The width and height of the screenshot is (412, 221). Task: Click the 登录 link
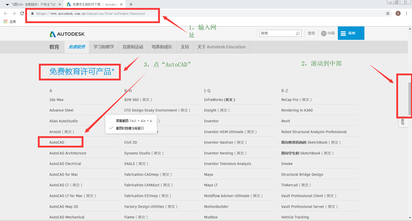tap(311, 33)
